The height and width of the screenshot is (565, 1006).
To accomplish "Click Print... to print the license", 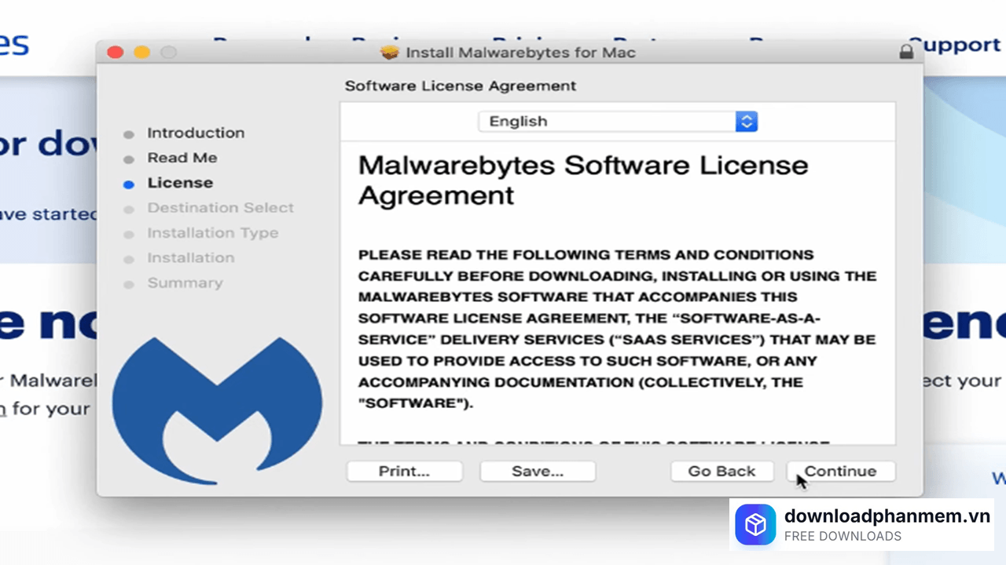I will (404, 471).
